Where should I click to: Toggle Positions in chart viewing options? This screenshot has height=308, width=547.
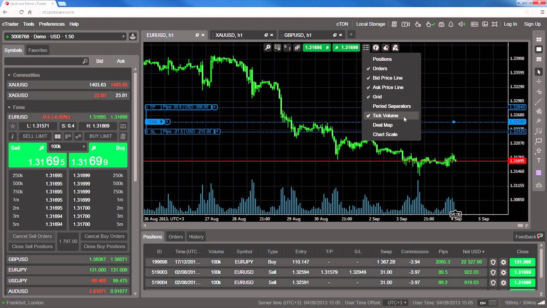[382, 59]
